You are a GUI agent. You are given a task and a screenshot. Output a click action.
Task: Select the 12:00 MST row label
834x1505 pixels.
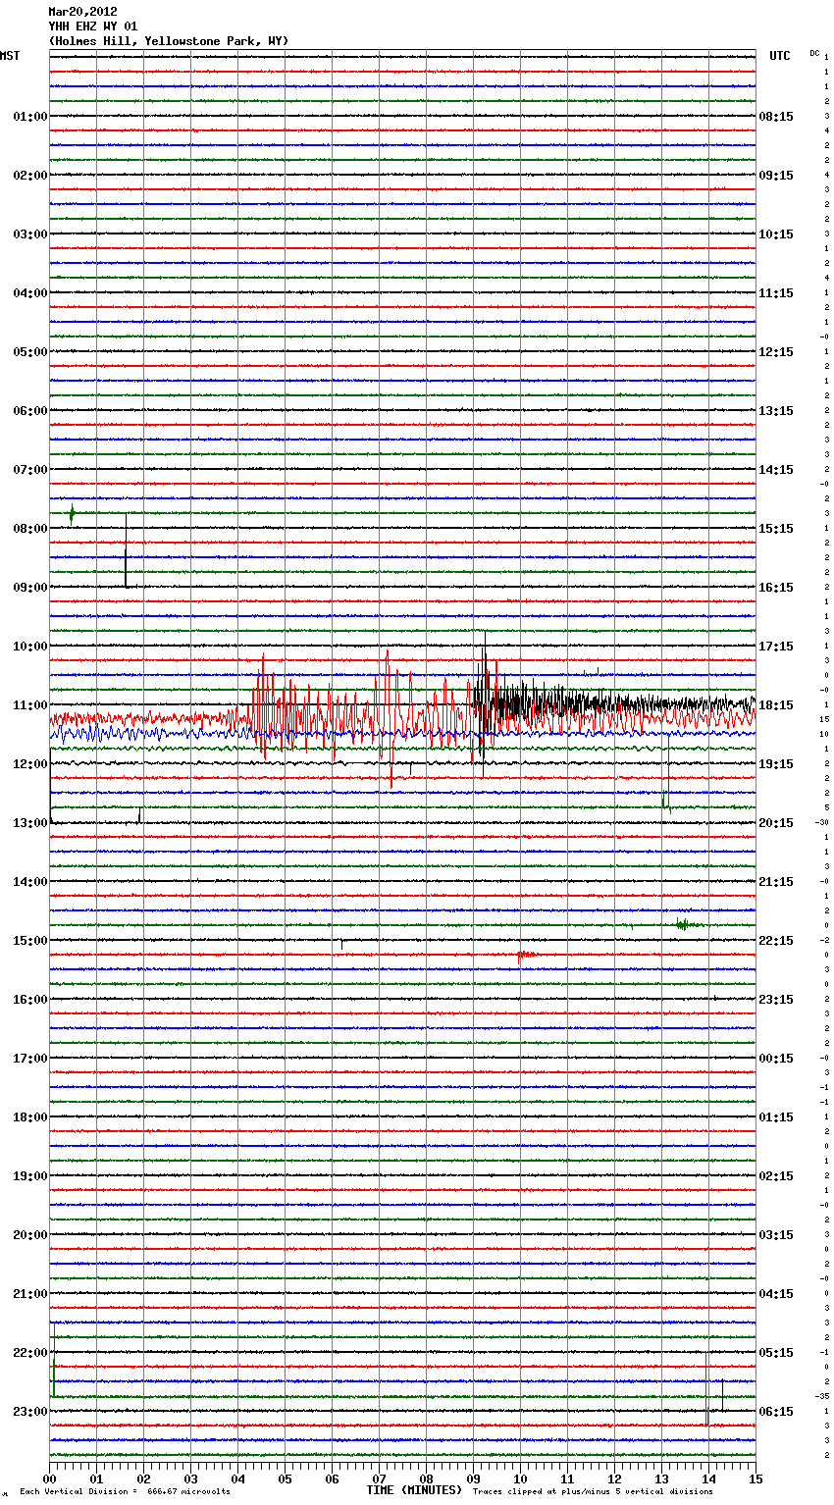click(30, 764)
